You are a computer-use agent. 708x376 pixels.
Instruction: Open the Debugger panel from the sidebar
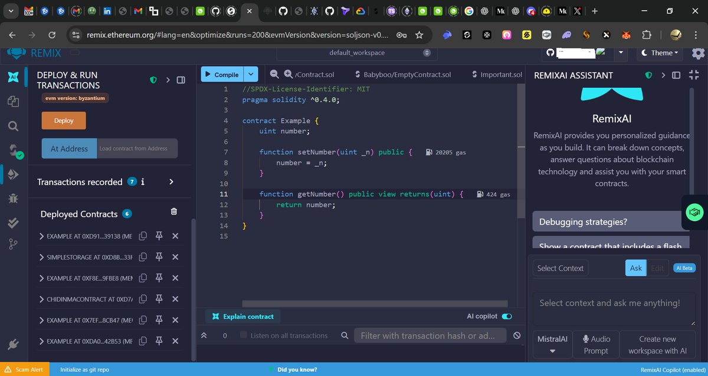13,199
